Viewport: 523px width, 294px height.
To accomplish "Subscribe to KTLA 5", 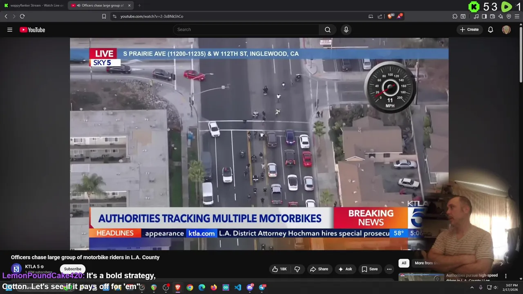I will click(x=72, y=269).
